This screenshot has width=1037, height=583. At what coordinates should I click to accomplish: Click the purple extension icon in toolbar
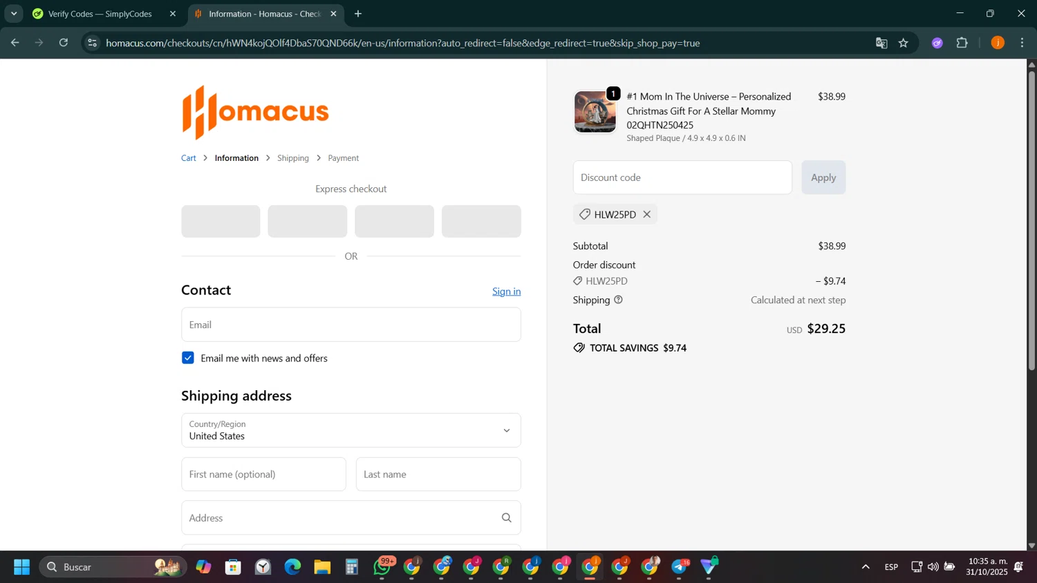pyautogui.click(x=937, y=43)
